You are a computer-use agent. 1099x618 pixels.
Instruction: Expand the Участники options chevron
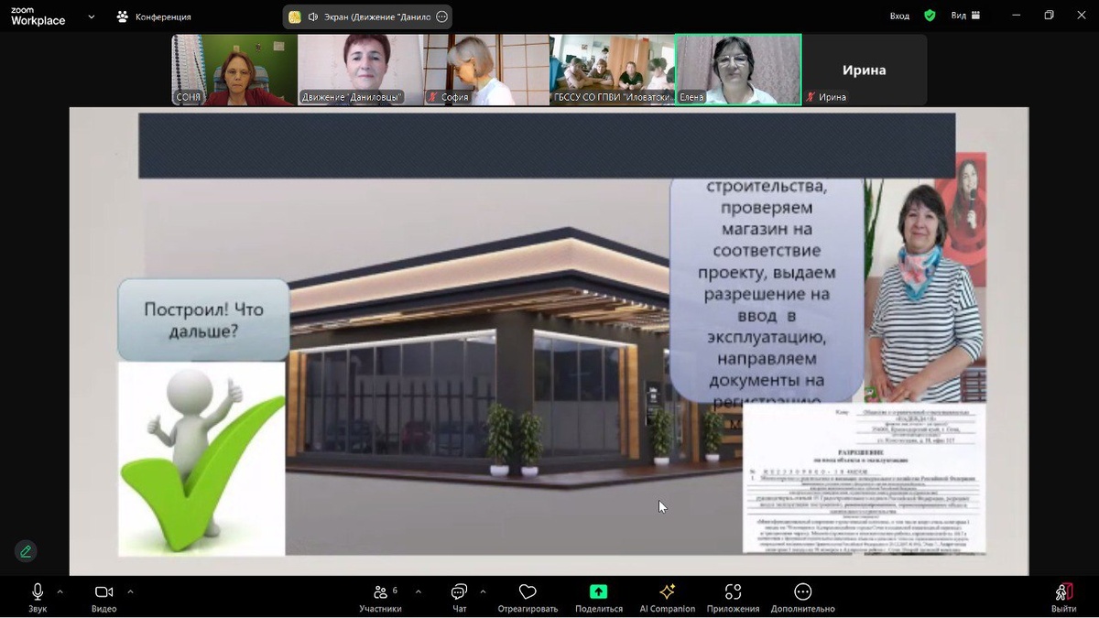pos(419,591)
